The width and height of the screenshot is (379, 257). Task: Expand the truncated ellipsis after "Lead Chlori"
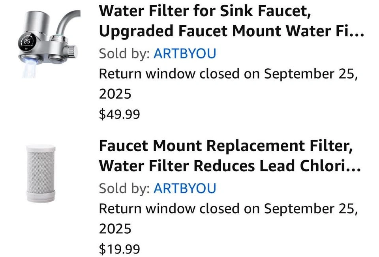[x=355, y=167]
